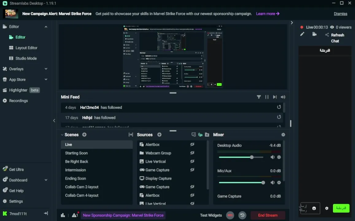This screenshot has width=355, height=221.
Task: Pause the Mini Feed alert queue
Action: [x=267, y=97]
